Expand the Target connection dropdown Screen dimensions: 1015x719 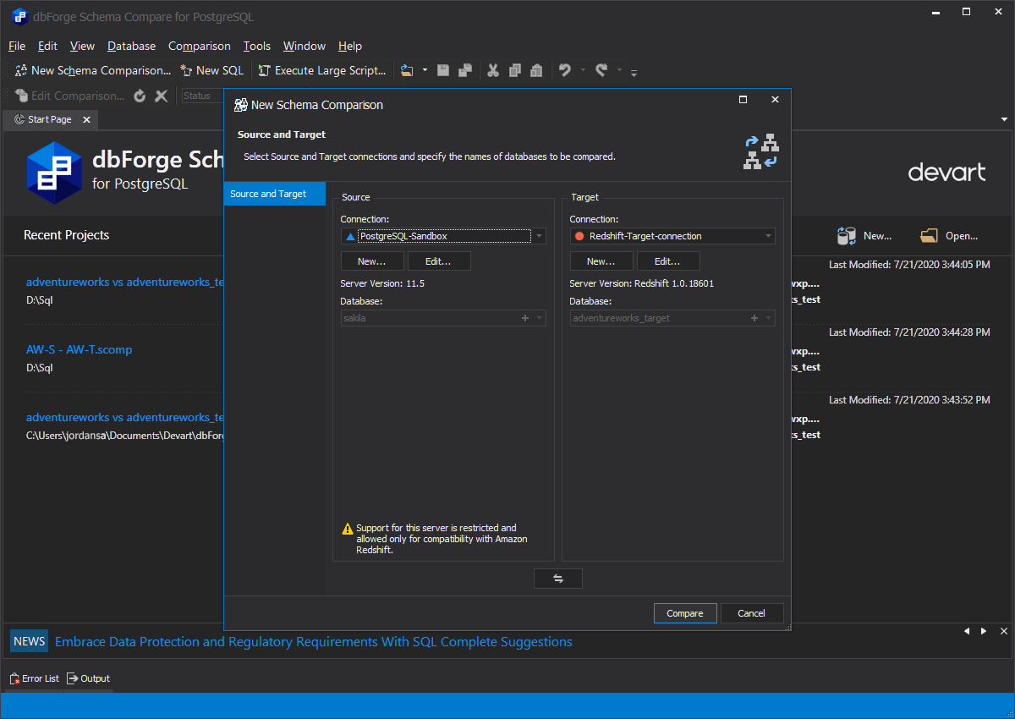pos(768,236)
